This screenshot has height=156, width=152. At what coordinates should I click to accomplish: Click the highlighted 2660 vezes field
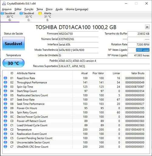(x=139, y=50)
